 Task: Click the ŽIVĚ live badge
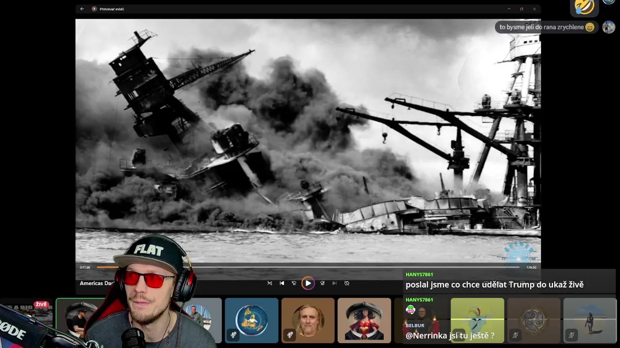click(x=41, y=304)
